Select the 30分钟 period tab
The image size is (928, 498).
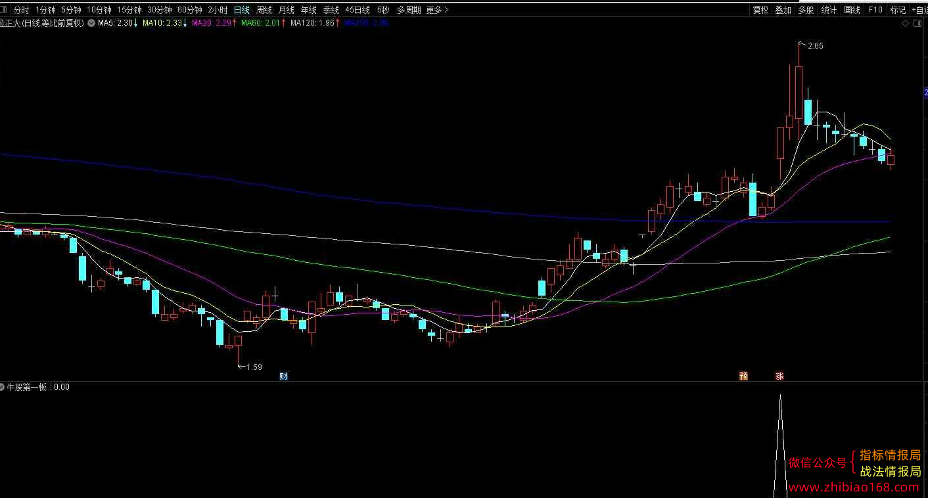(160, 10)
